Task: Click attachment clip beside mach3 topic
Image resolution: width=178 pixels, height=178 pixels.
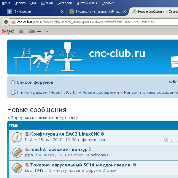Action: click(x=90, y=150)
